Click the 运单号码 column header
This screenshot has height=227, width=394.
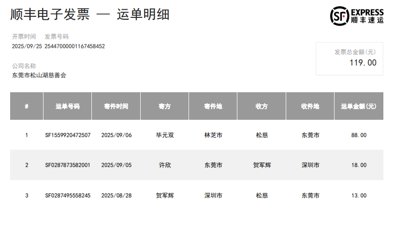tap(67, 106)
